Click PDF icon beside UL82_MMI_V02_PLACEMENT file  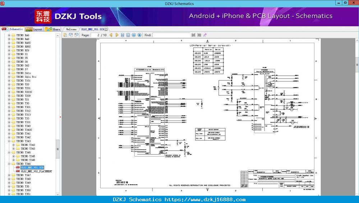[x=18, y=171]
